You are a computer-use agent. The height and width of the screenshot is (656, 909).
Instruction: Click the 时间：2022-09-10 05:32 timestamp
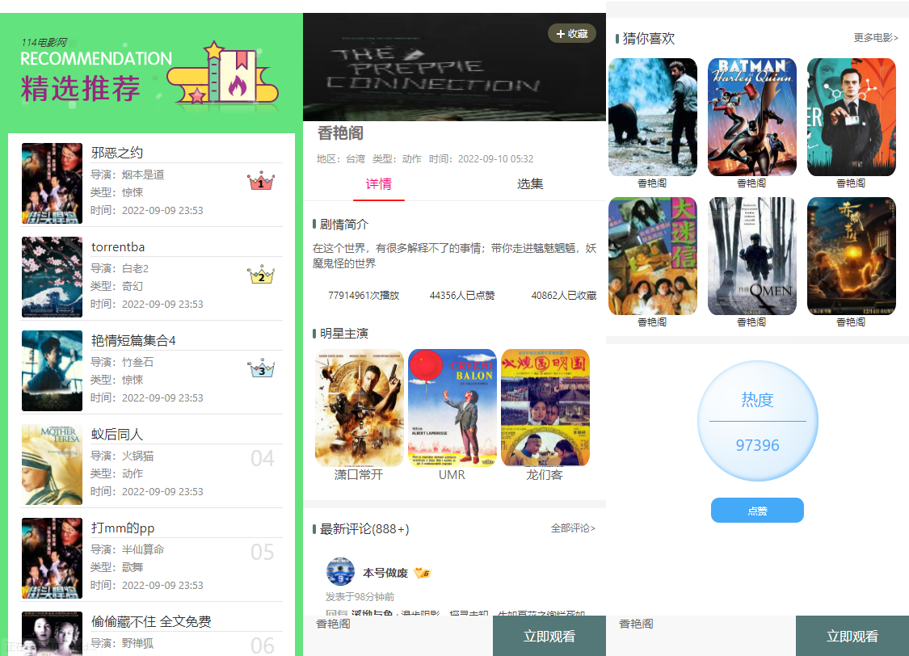pos(482,159)
